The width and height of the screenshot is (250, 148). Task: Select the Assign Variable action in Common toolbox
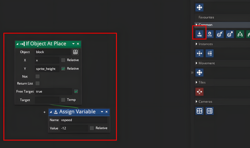[199, 34]
